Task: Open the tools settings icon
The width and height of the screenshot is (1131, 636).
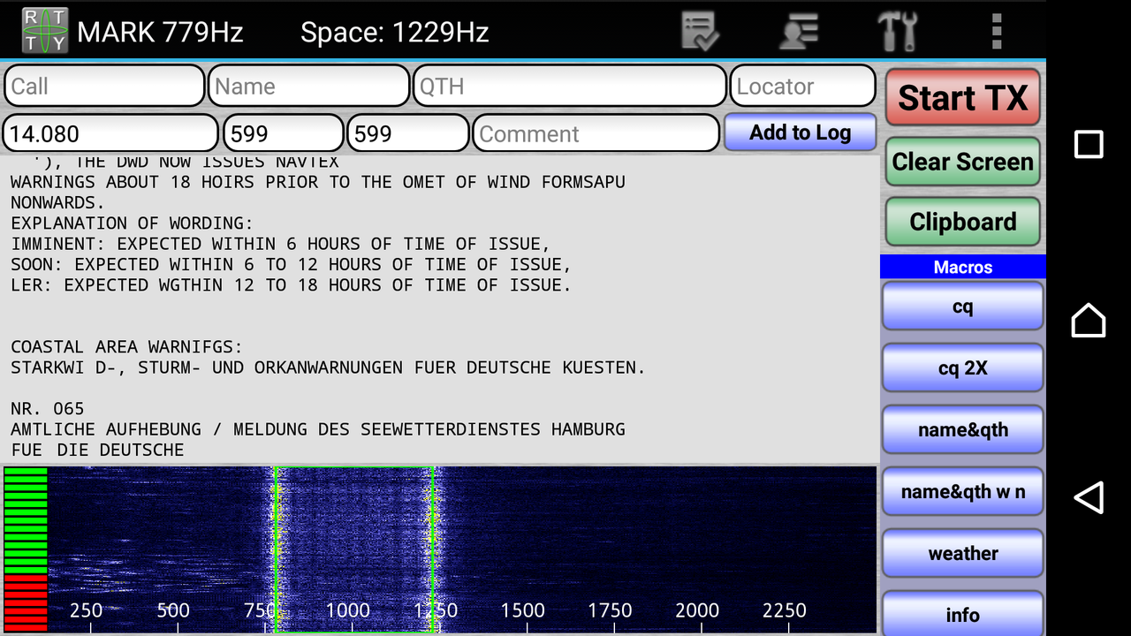Action: [x=897, y=31]
